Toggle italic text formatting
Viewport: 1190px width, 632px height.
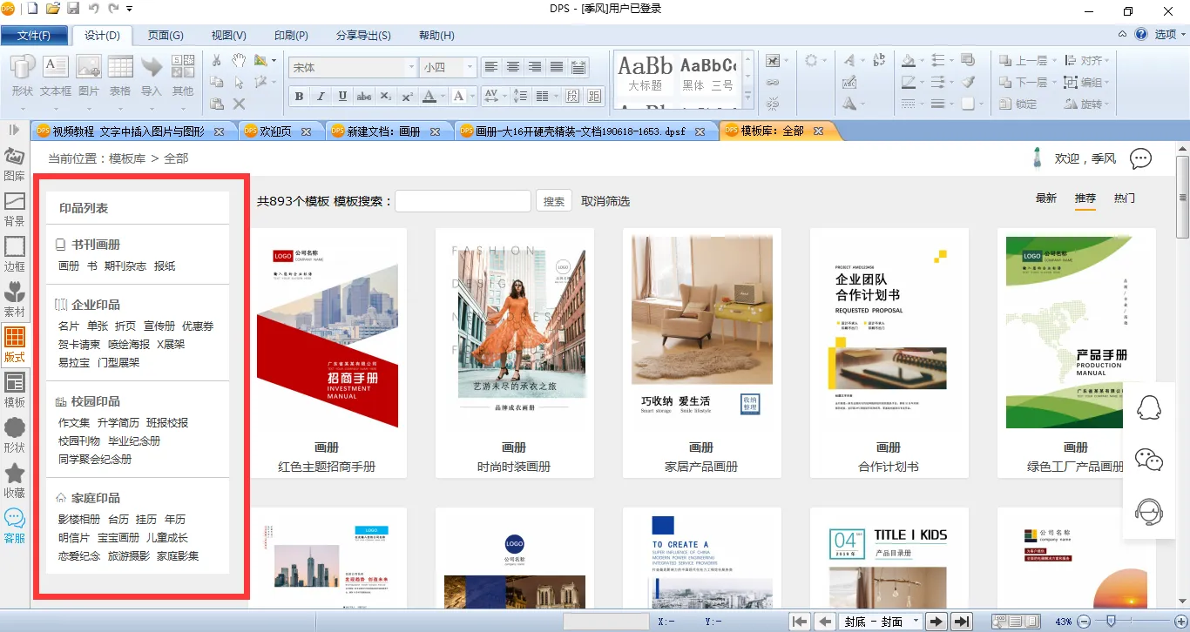point(321,97)
